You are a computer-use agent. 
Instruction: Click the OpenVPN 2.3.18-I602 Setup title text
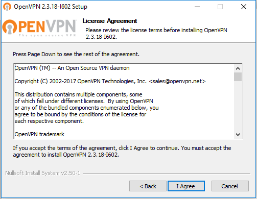(x=51, y=7)
